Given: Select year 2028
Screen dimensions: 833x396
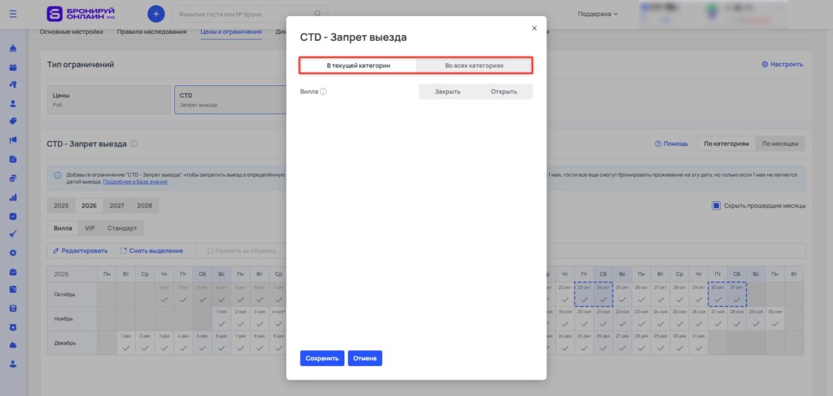Looking at the screenshot, I should (144, 205).
